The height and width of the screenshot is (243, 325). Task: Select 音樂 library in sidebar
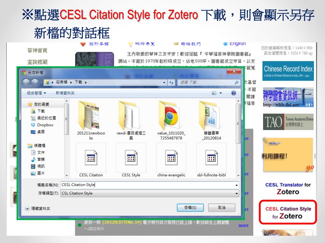tap(38, 159)
